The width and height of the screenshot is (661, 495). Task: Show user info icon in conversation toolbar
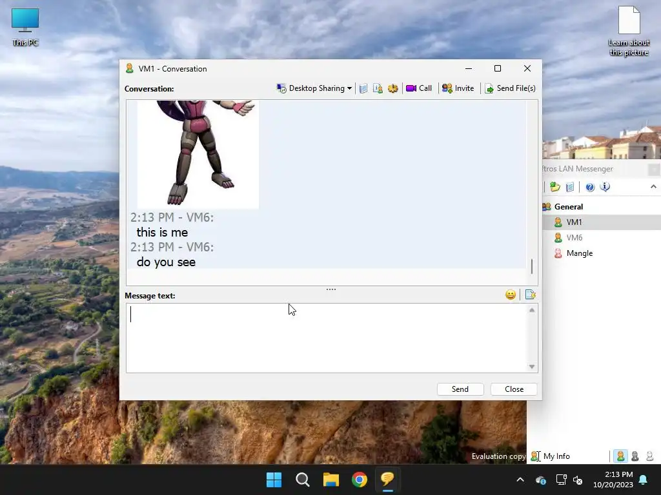click(x=378, y=88)
